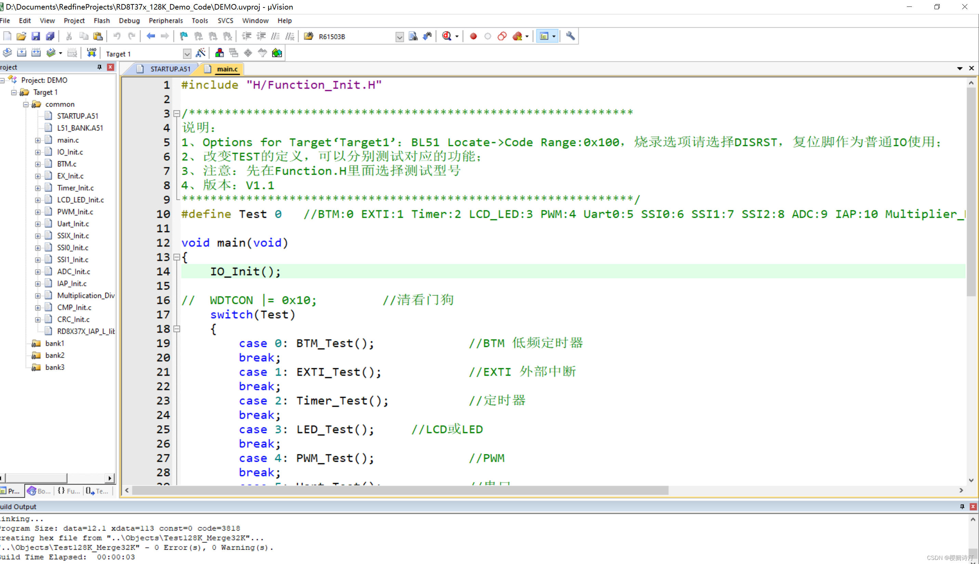Open Manage Project Items colored blocks icon
The image size is (979, 564).
tap(220, 53)
